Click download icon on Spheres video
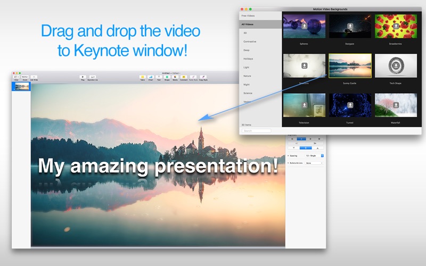Image resolution: width=426 pixels, height=266 pixels. pos(304,26)
